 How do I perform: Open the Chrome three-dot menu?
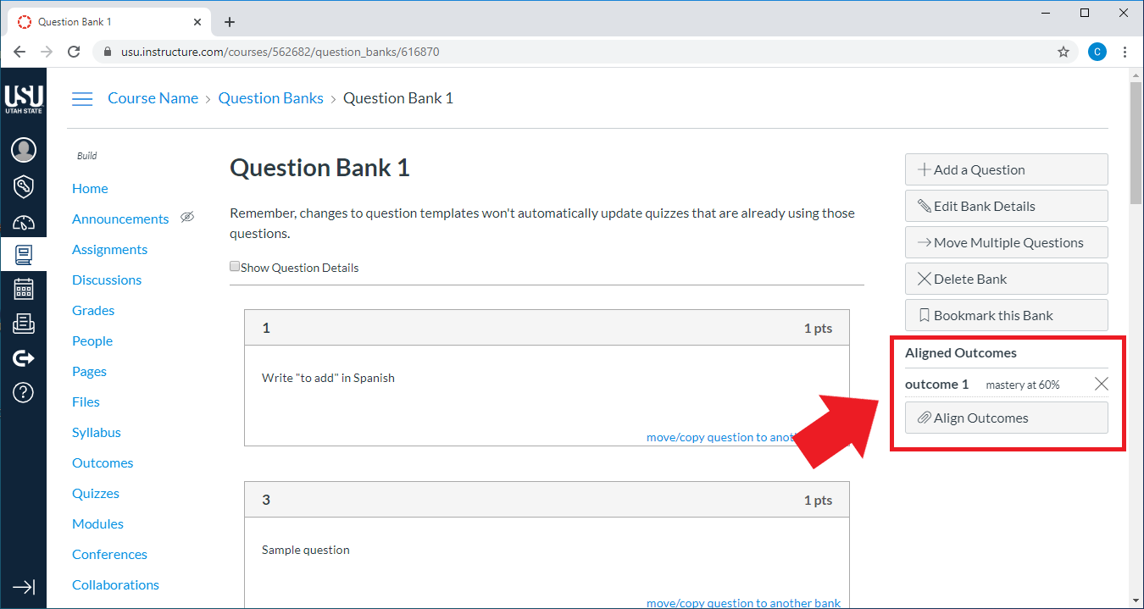[x=1125, y=52]
